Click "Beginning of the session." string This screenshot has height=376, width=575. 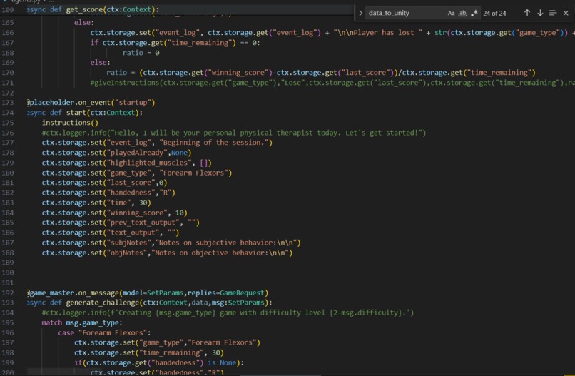(214, 142)
